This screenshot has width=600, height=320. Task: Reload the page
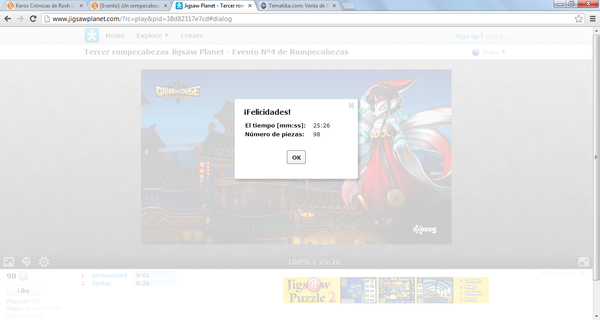click(33, 19)
